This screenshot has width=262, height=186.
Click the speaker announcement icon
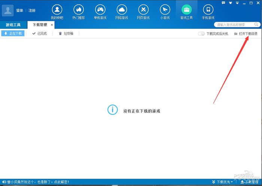4,182
